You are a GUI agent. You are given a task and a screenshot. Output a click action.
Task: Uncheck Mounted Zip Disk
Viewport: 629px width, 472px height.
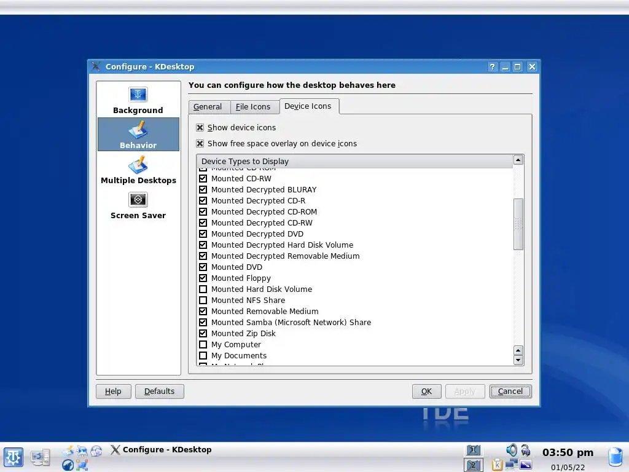203,334
